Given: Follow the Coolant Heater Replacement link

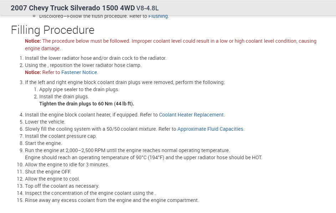Looking at the screenshot, I should click(x=192, y=115).
